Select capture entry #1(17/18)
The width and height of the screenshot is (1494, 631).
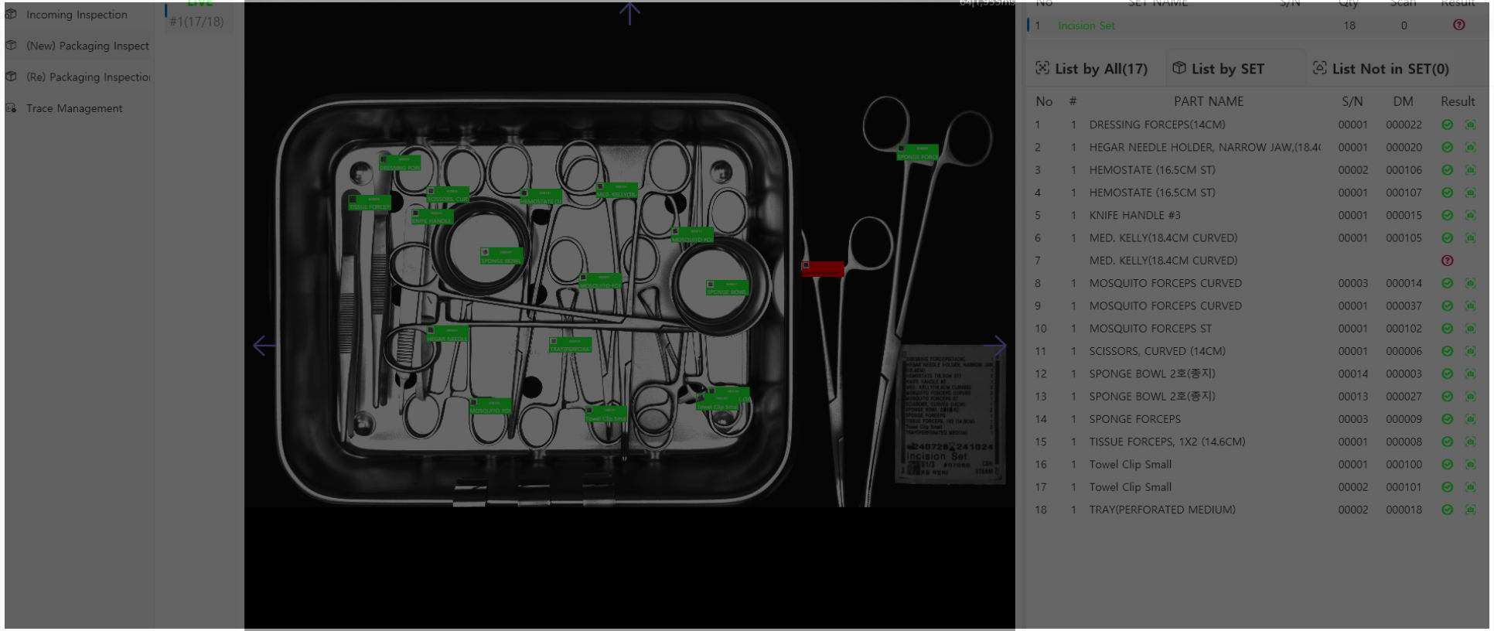point(197,22)
